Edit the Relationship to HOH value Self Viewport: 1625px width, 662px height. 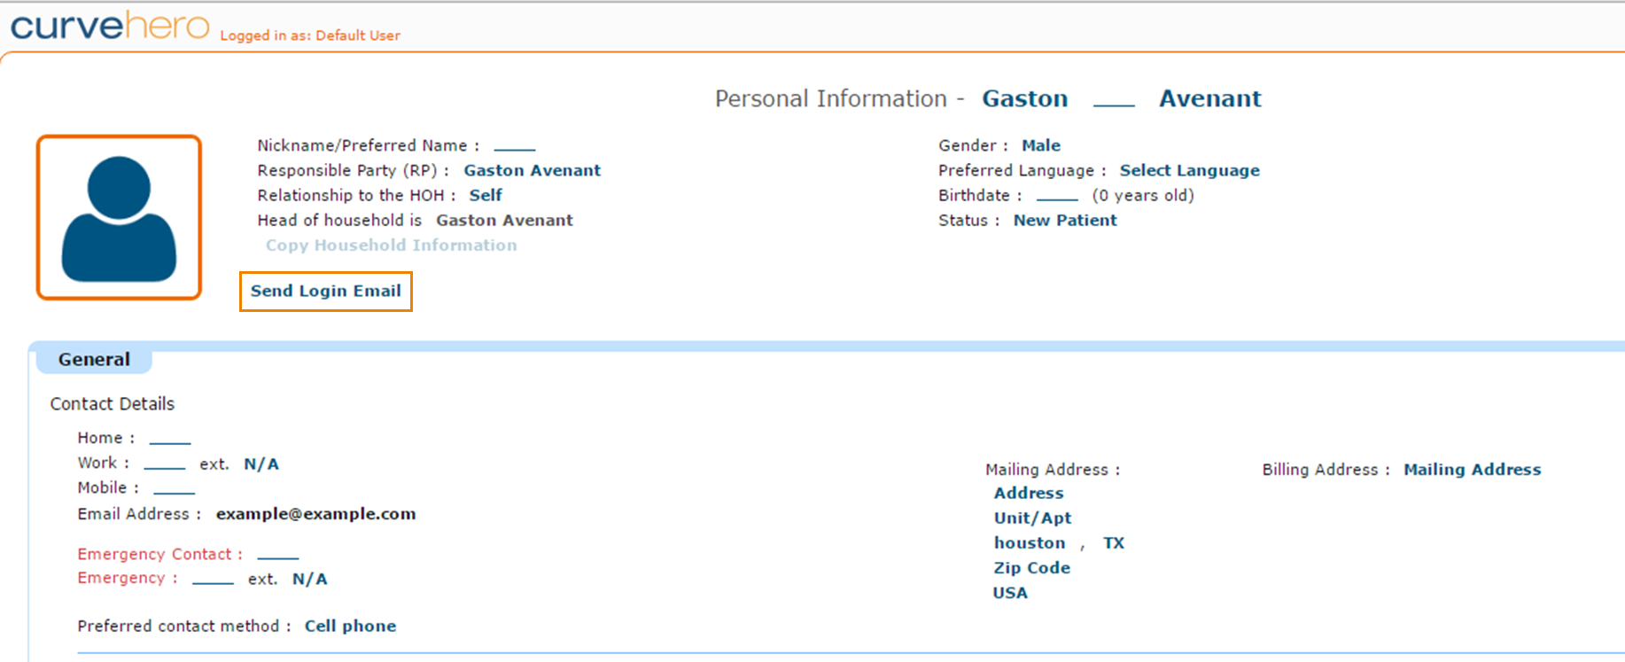pos(486,195)
